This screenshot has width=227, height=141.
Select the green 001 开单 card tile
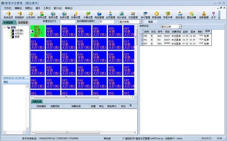pyautogui.click(x=37, y=31)
